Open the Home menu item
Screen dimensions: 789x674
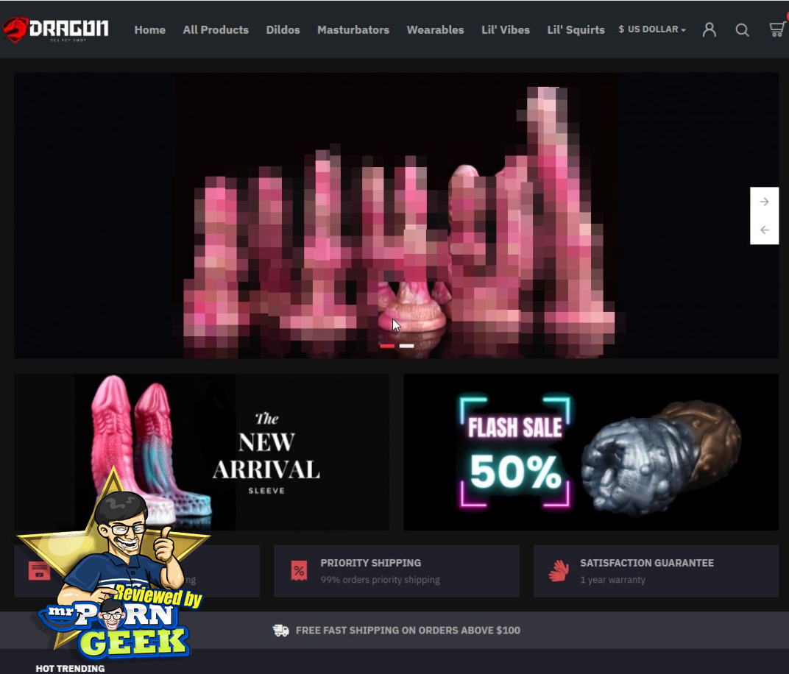150,30
